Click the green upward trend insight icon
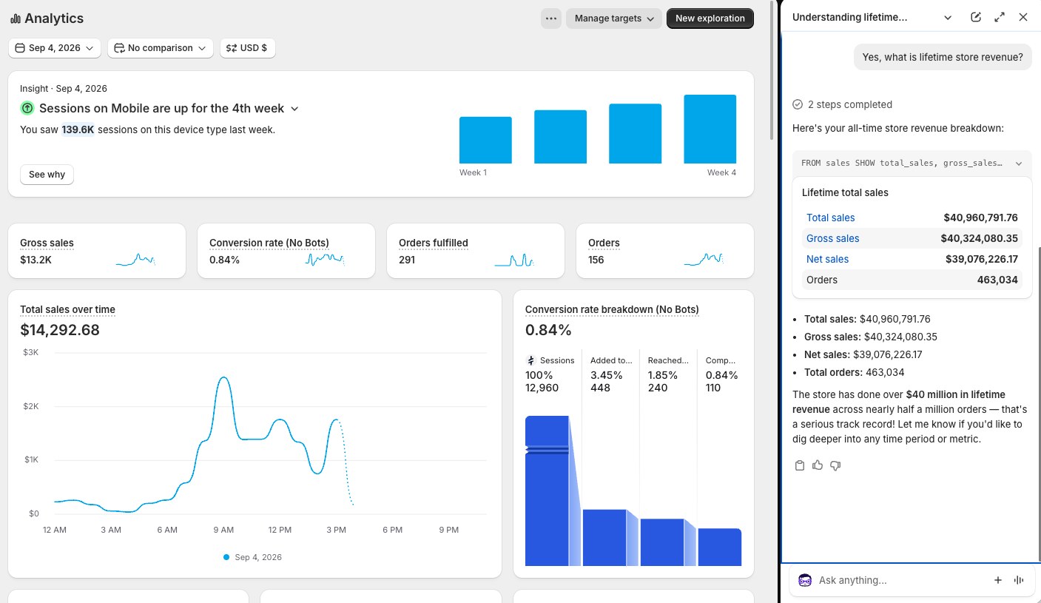Image resolution: width=1041 pixels, height=603 pixels. [27, 108]
